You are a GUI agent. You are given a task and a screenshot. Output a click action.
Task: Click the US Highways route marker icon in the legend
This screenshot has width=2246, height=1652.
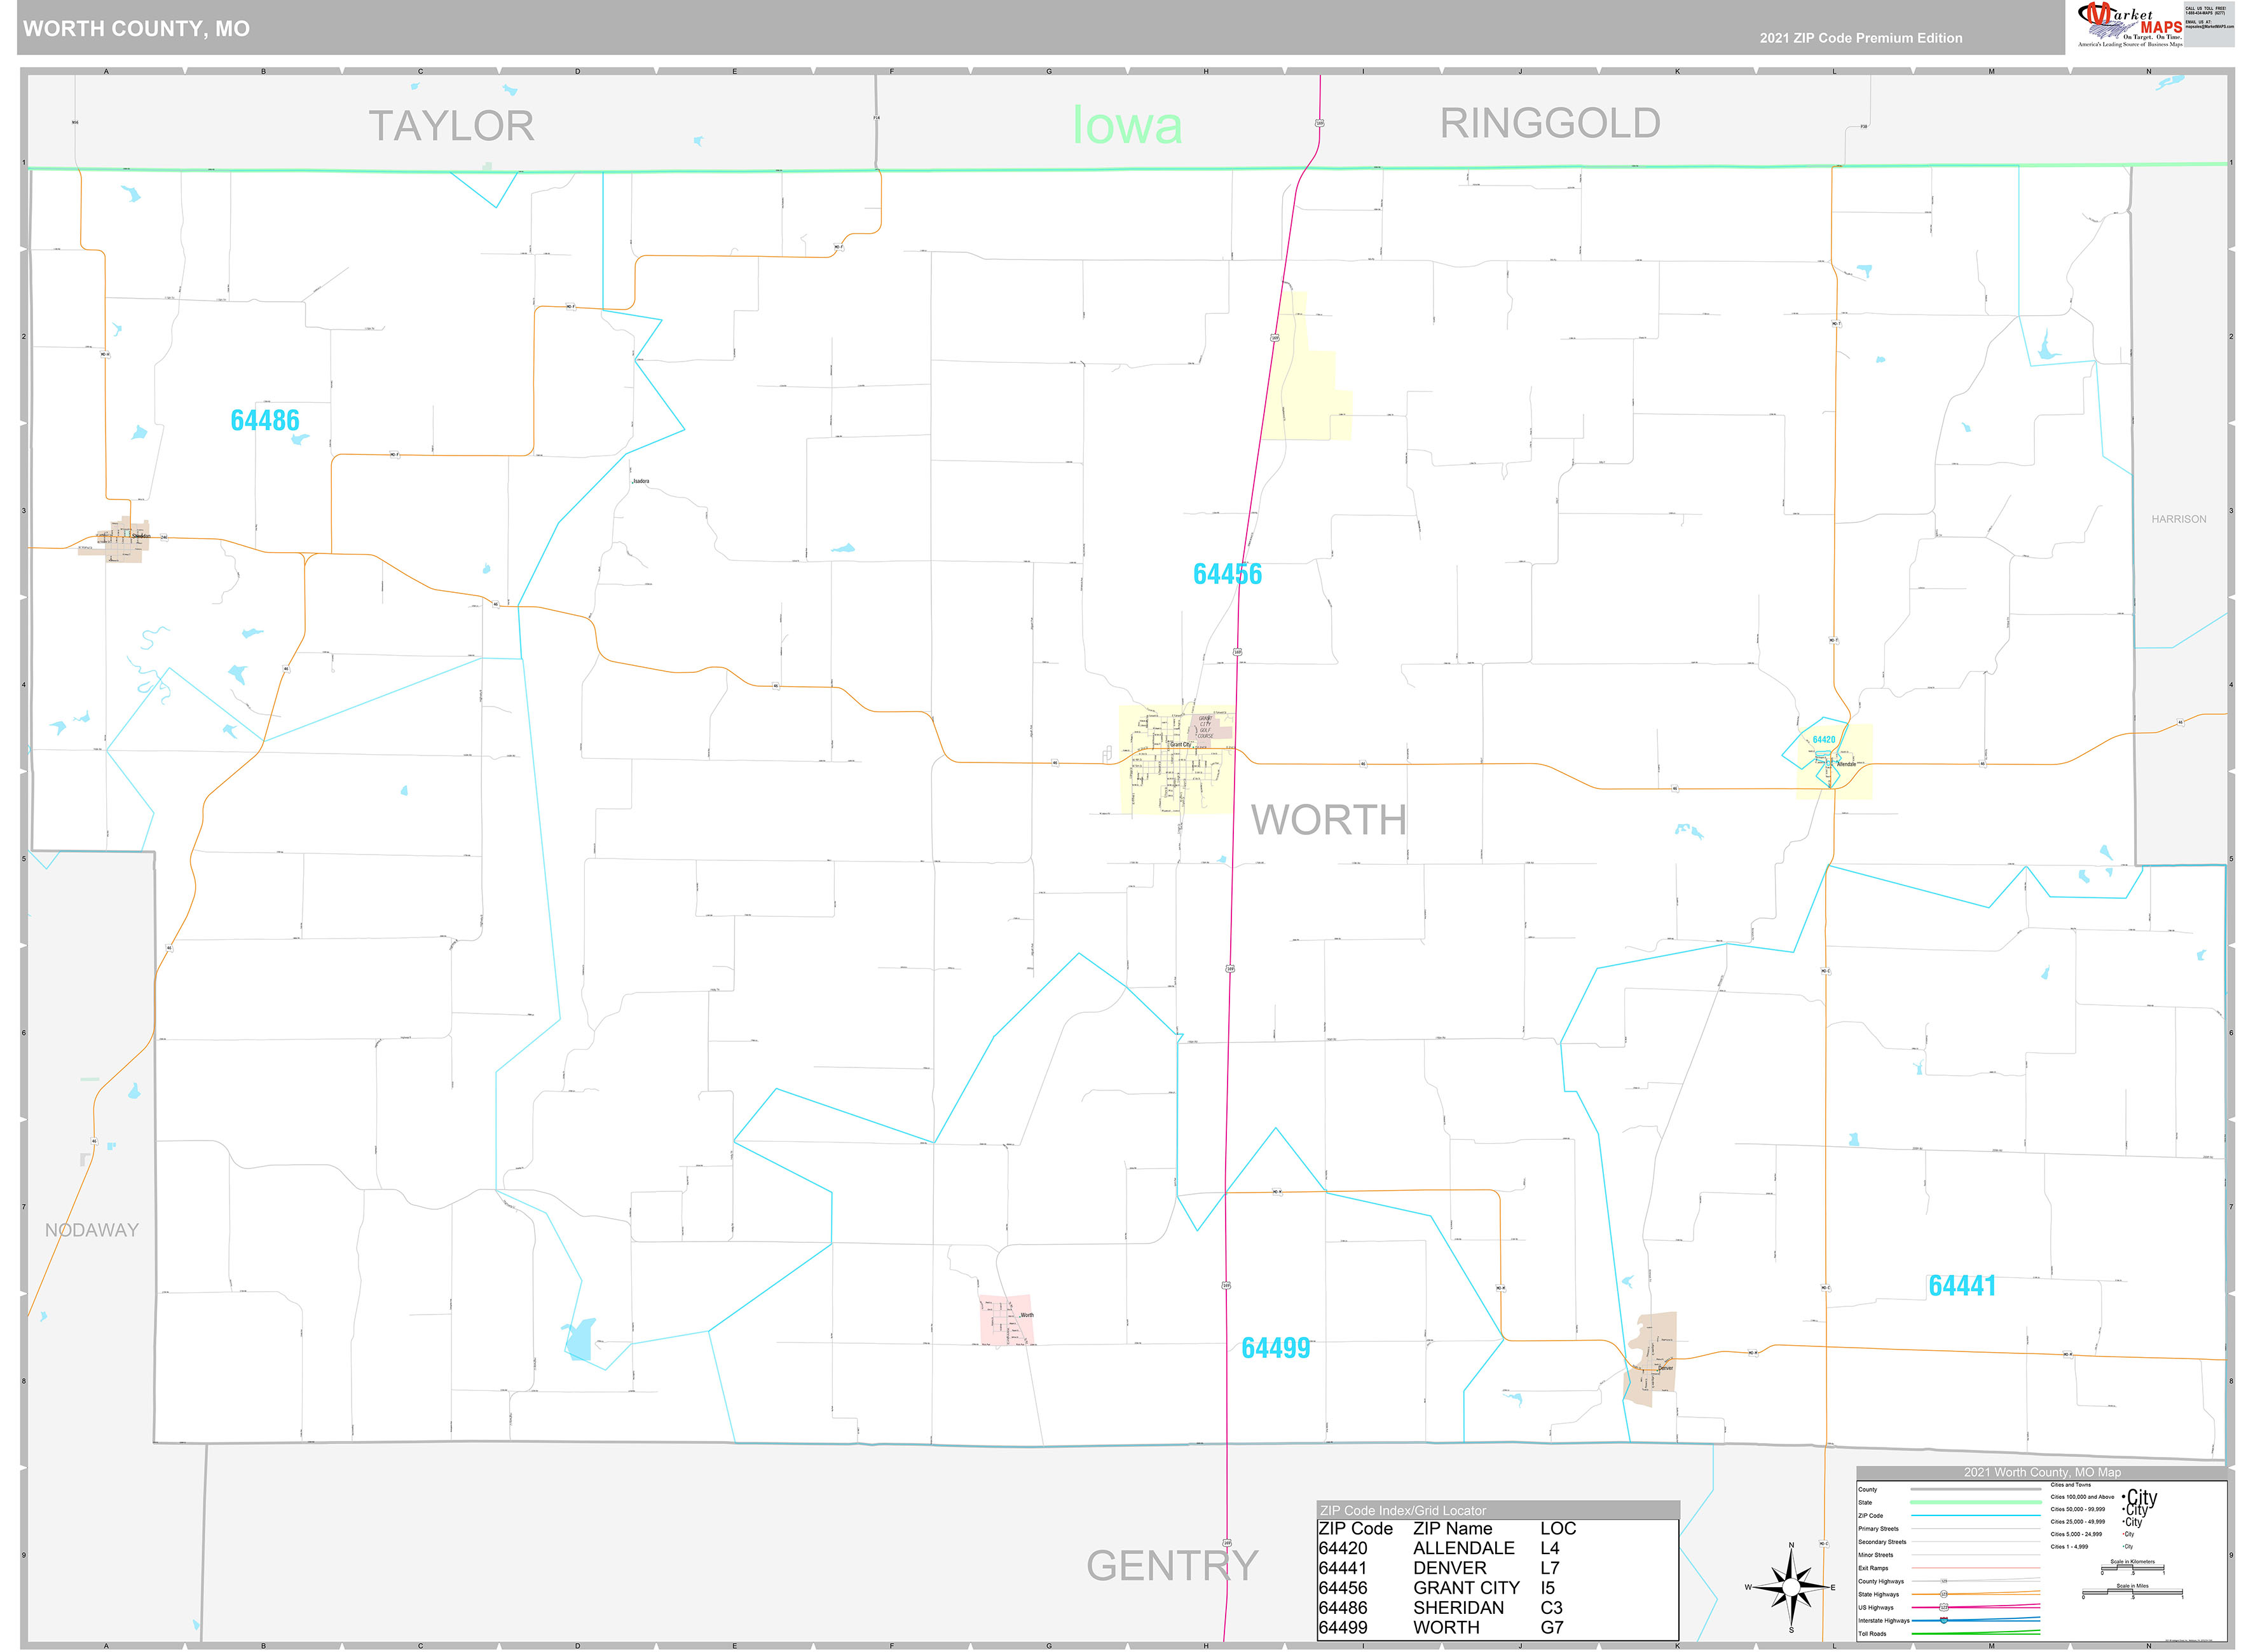tap(1944, 1608)
